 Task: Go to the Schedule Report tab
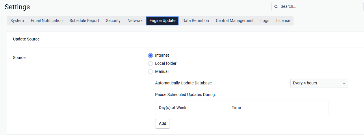click(84, 21)
